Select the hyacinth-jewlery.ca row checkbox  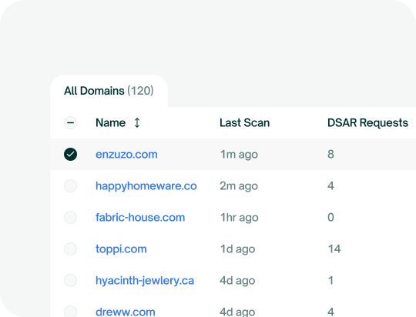[x=71, y=280]
